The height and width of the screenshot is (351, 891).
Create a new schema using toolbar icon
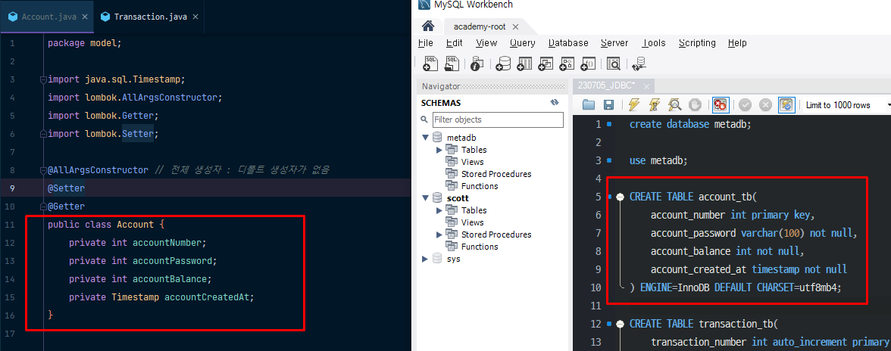[503, 64]
